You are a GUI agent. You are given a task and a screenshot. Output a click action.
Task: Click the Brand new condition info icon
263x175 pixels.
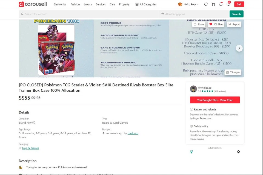click(34, 122)
